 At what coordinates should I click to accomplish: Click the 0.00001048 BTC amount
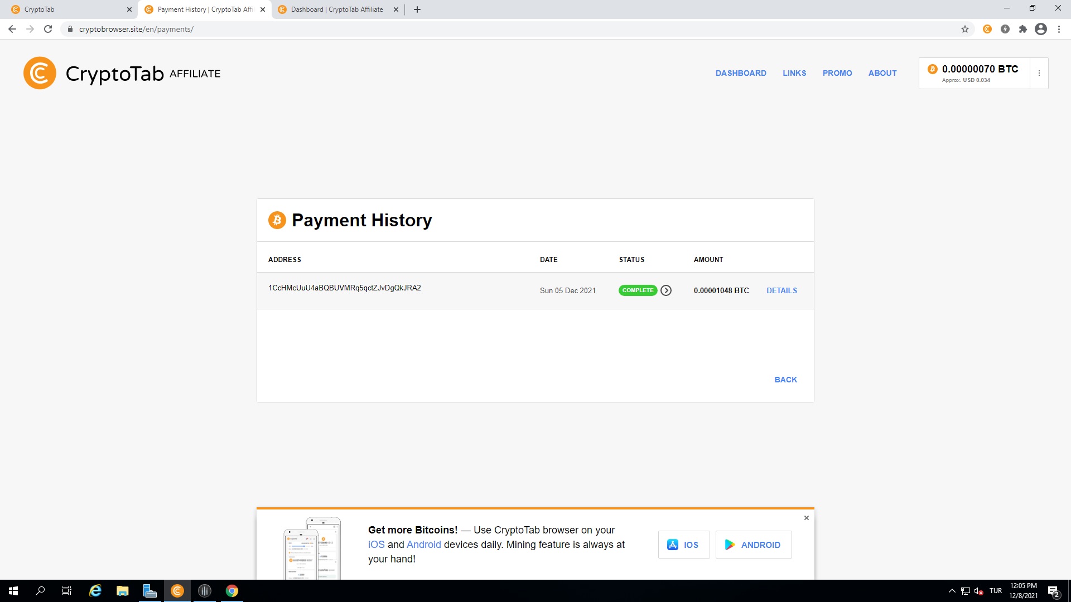(721, 290)
